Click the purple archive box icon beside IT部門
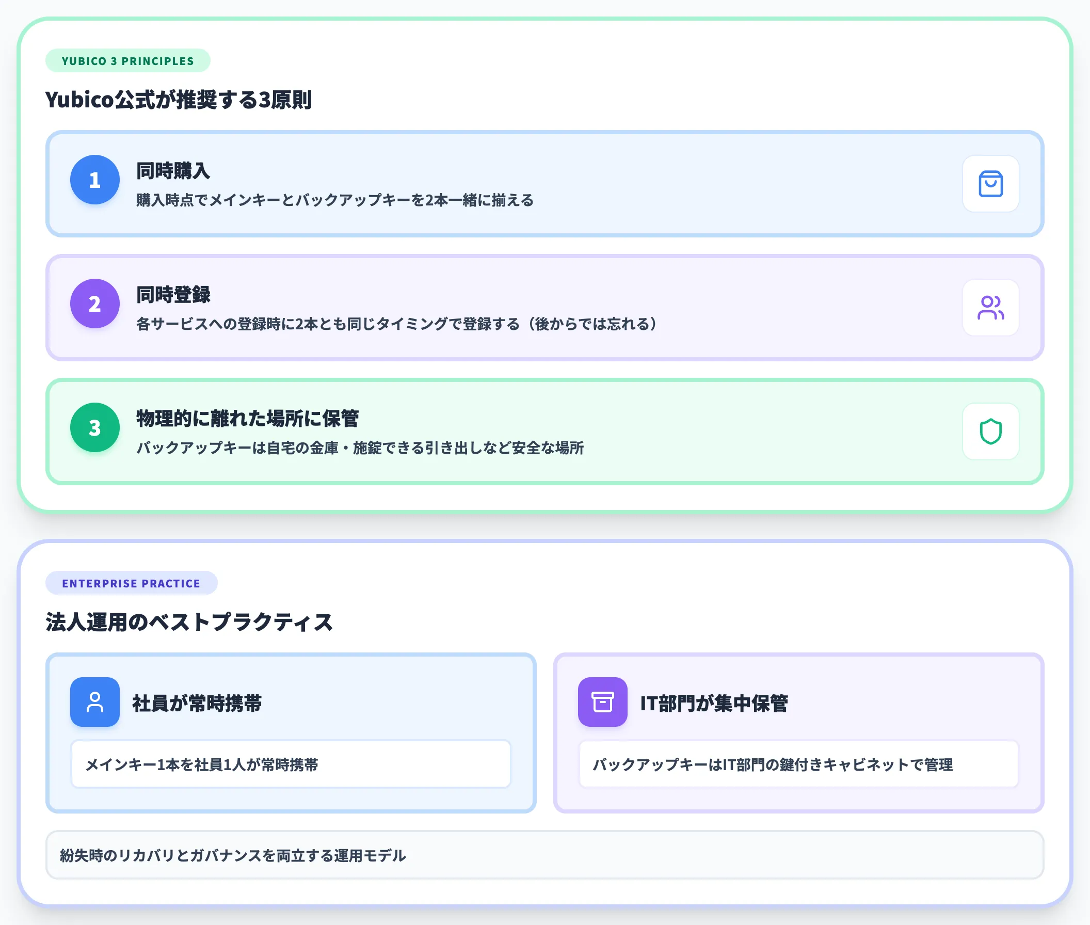Image resolution: width=1090 pixels, height=925 pixels. [x=602, y=701]
